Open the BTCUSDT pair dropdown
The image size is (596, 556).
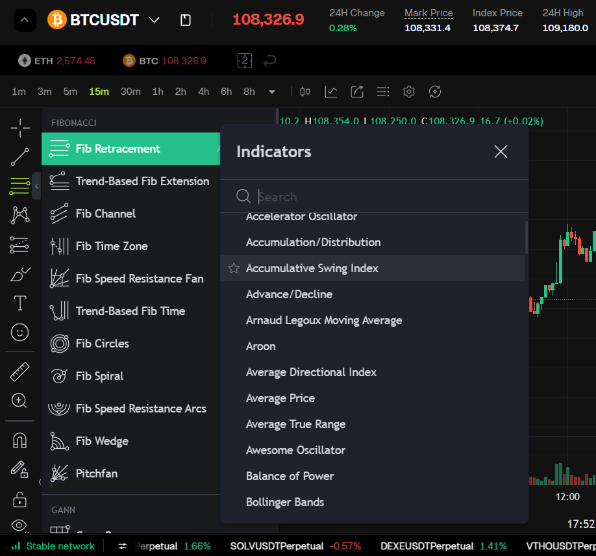155,19
